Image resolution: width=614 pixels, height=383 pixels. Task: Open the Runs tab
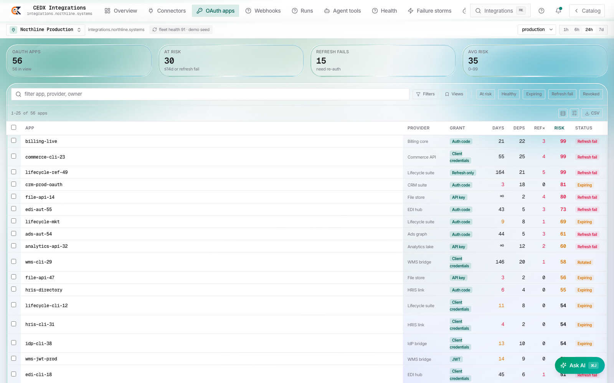pyautogui.click(x=302, y=11)
